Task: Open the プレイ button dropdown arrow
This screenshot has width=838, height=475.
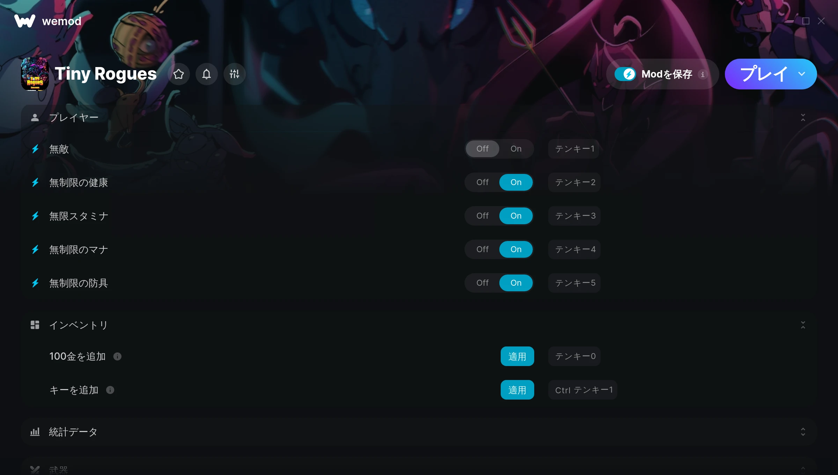Action: (802, 74)
